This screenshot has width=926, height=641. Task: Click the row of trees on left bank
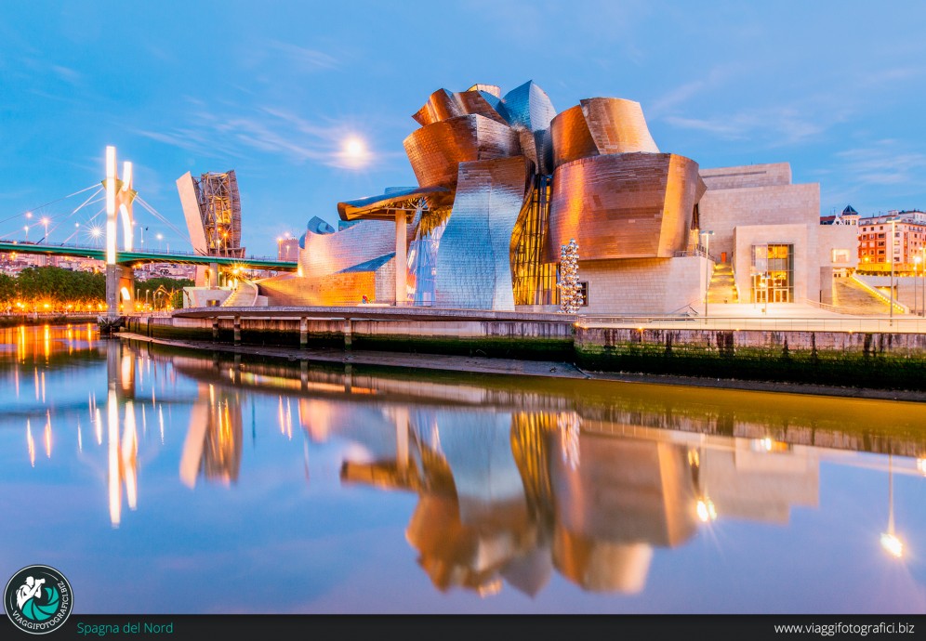[58, 286]
